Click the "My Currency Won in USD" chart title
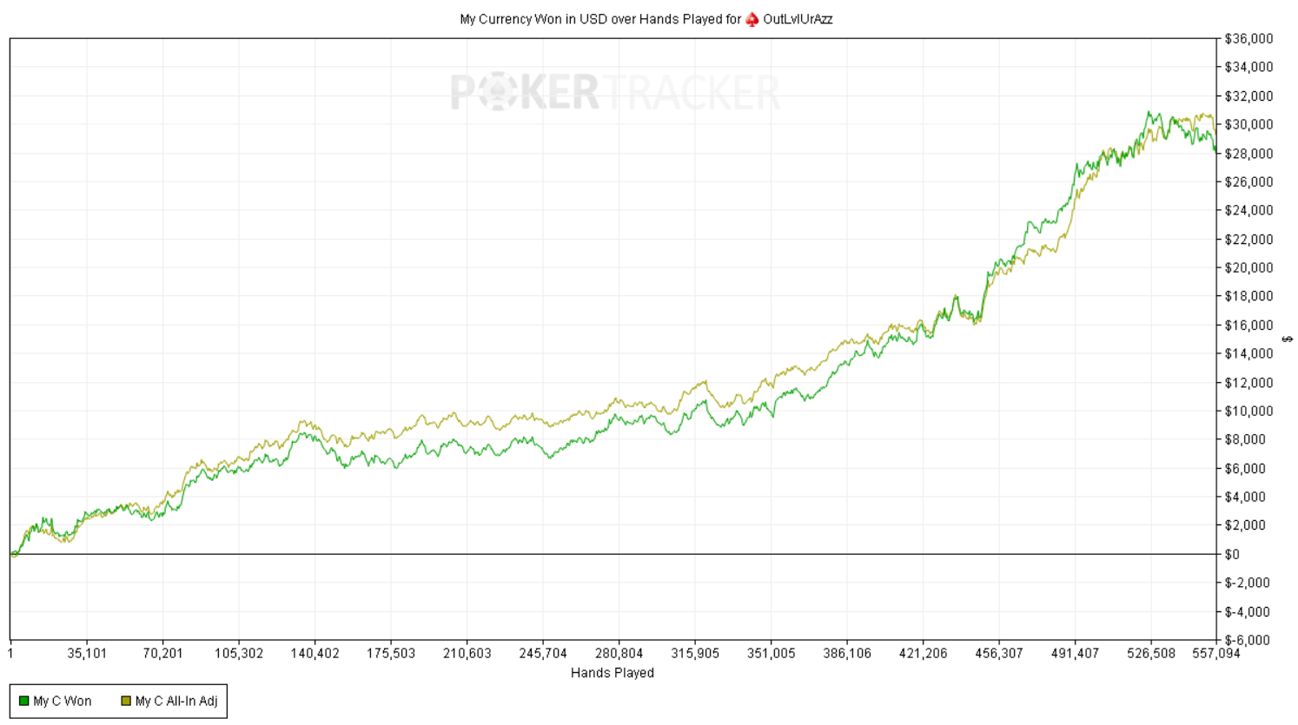The height and width of the screenshot is (725, 1298). tap(533, 19)
